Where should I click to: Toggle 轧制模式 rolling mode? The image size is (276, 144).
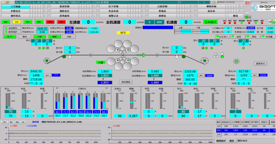click(x=210, y=22)
